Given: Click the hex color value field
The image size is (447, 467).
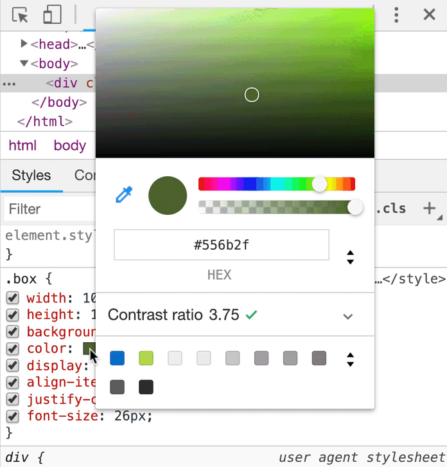Looking at the screenshot, I should tap(222, 245).
